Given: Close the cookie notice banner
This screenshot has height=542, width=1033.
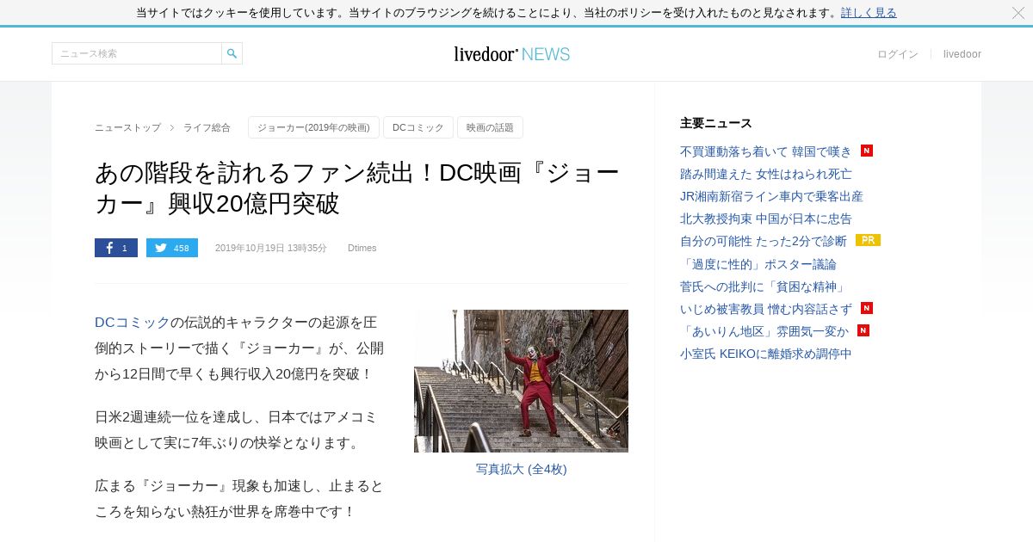Looking at the screenshot, I should pyautogui.click(x=1018, y=13).
